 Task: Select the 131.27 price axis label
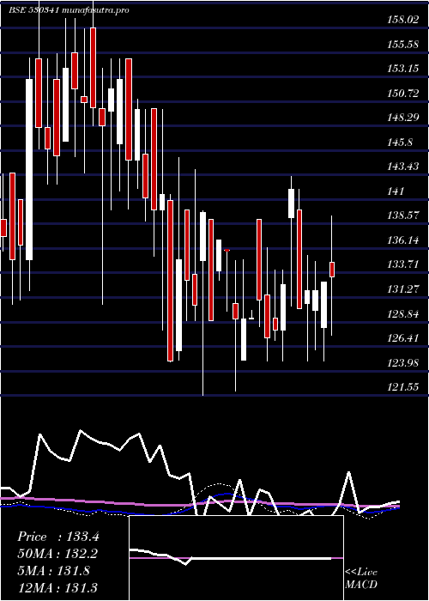coord(403,289)
